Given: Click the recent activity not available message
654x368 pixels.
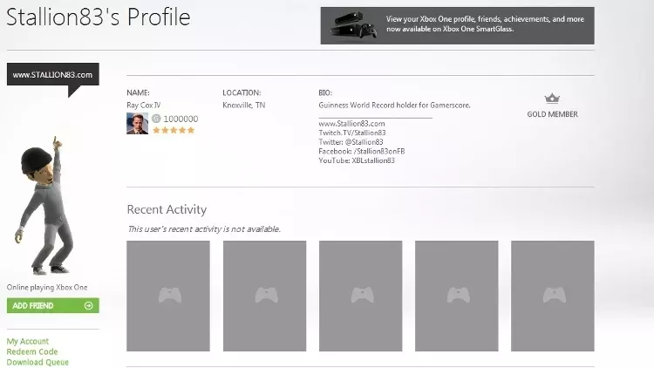Looking at the screenshot, I should 204,229.
